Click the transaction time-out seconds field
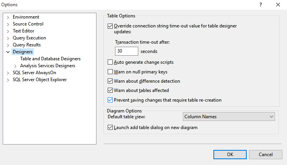 click(x=127, y=51)
